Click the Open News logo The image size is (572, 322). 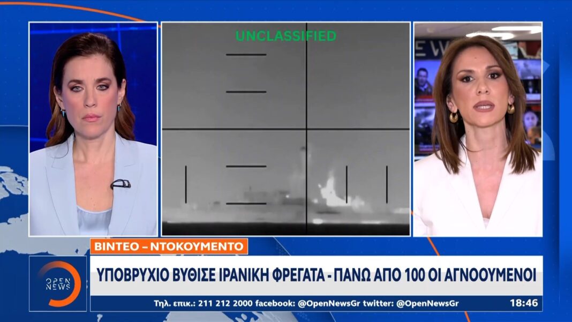coord(57,284)
